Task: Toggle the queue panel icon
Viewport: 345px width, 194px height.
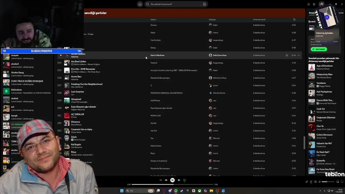Action: coord(311,182)
